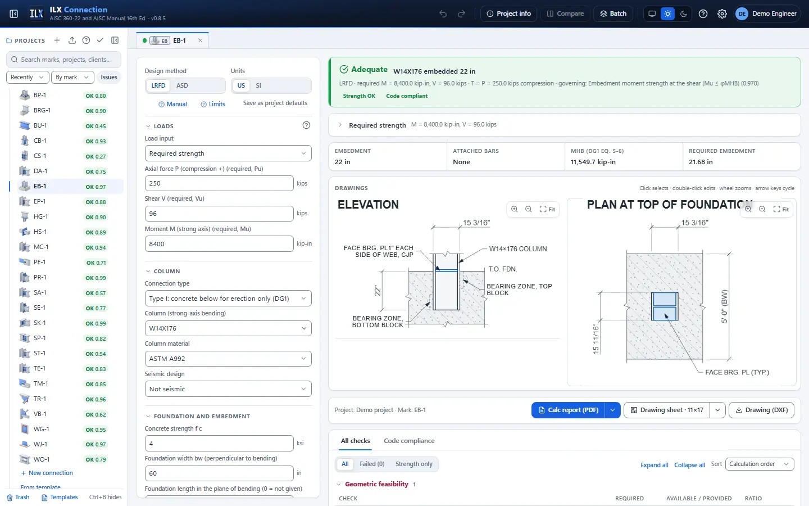Click the redo arrow icon
The image size is (809, 506).
tap(462, 13)
